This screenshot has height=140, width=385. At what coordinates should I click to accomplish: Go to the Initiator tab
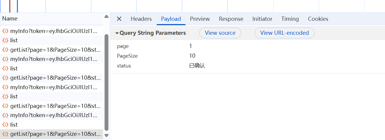(262, 19)
